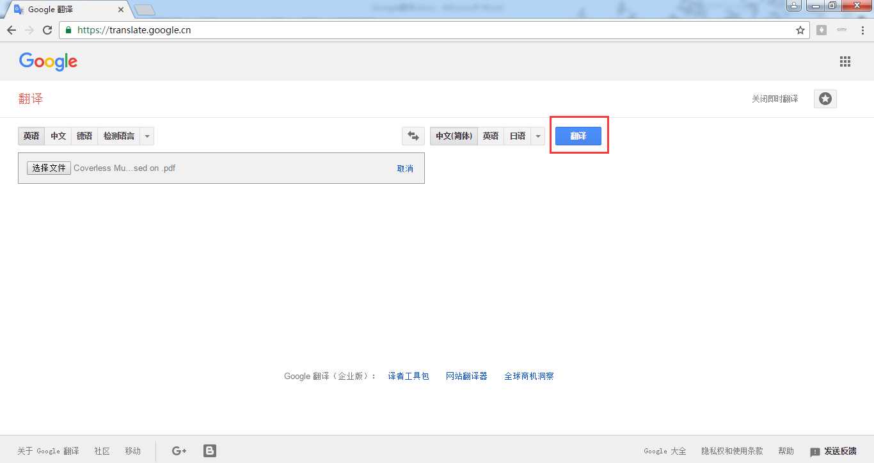Open the 全球商机洞察 link
The width and height of the screenshot is (874, 463).
pos(529,376)
